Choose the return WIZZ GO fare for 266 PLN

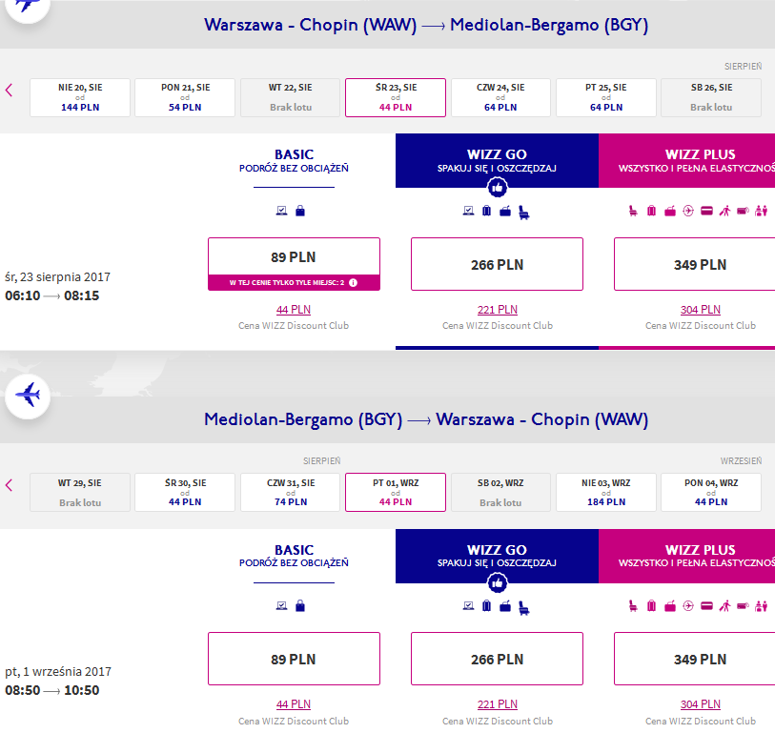(498, 659)
